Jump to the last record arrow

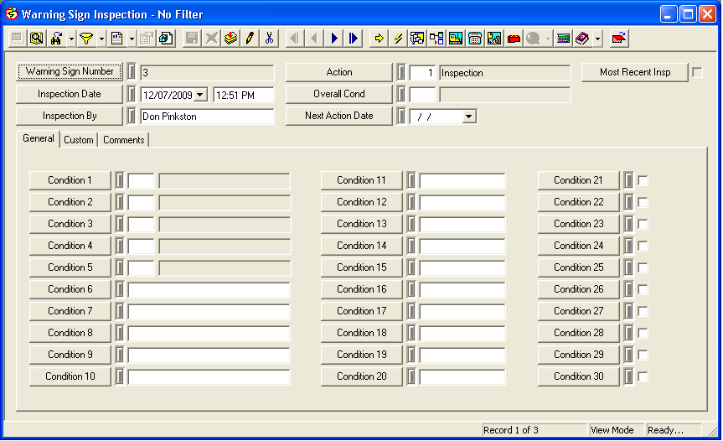click(x=354, y=38)
